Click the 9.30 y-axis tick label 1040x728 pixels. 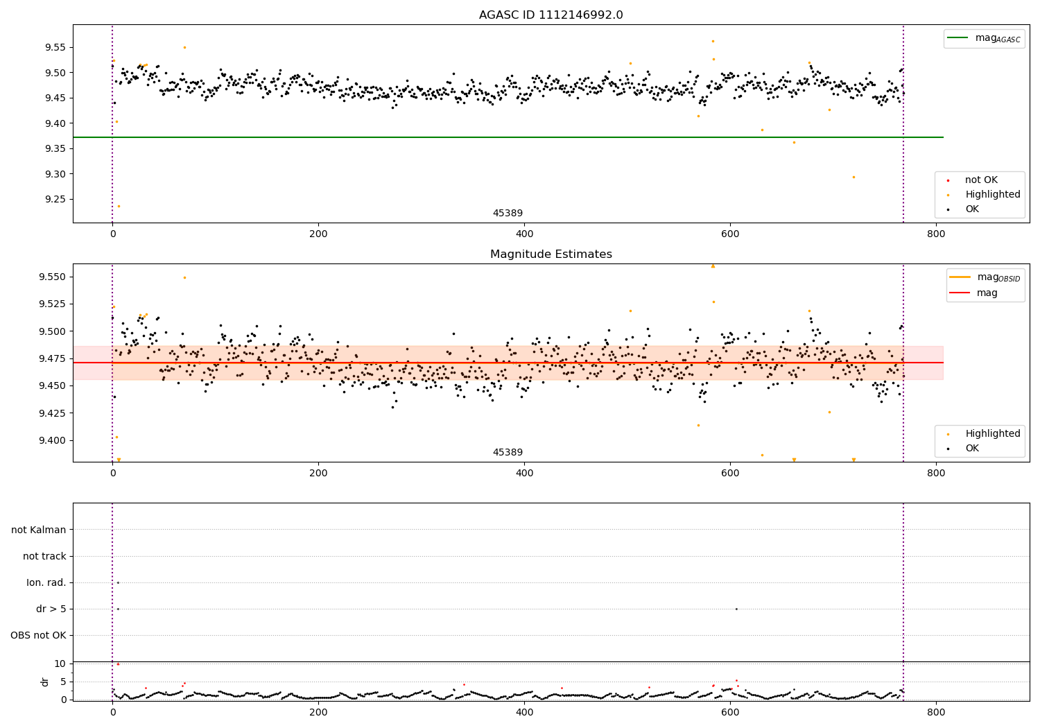click(x=55, y=174)
